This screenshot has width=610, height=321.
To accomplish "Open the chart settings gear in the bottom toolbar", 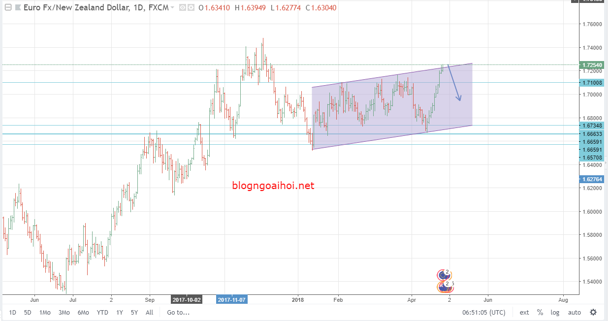I will click(x=593, y=312).
